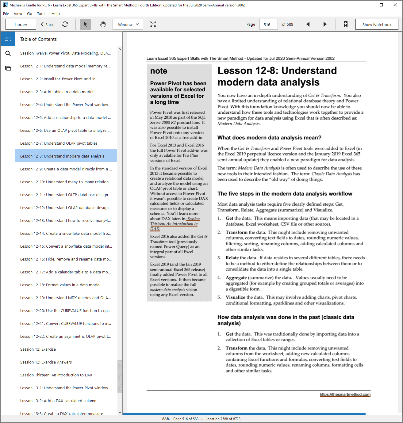Open flashcards panel icon in sidebar
The image size is (403, 423).
click(8, 68)
